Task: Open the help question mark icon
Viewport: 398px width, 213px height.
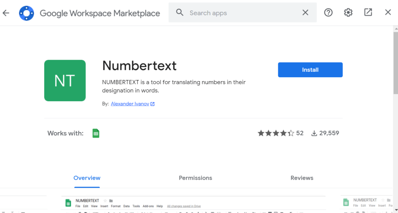Action: point(328,12)
